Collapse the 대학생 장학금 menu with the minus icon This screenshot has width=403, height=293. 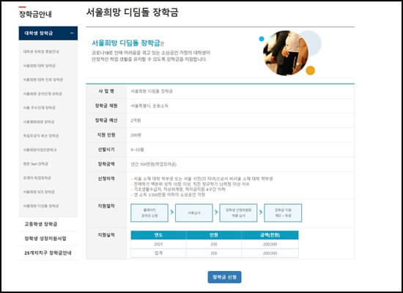pos(72,33)
